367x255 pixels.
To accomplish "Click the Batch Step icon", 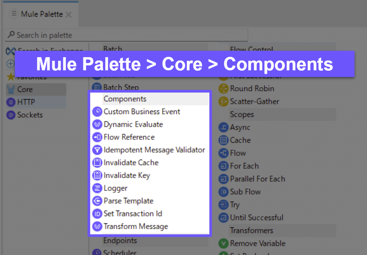I will 97,87.
